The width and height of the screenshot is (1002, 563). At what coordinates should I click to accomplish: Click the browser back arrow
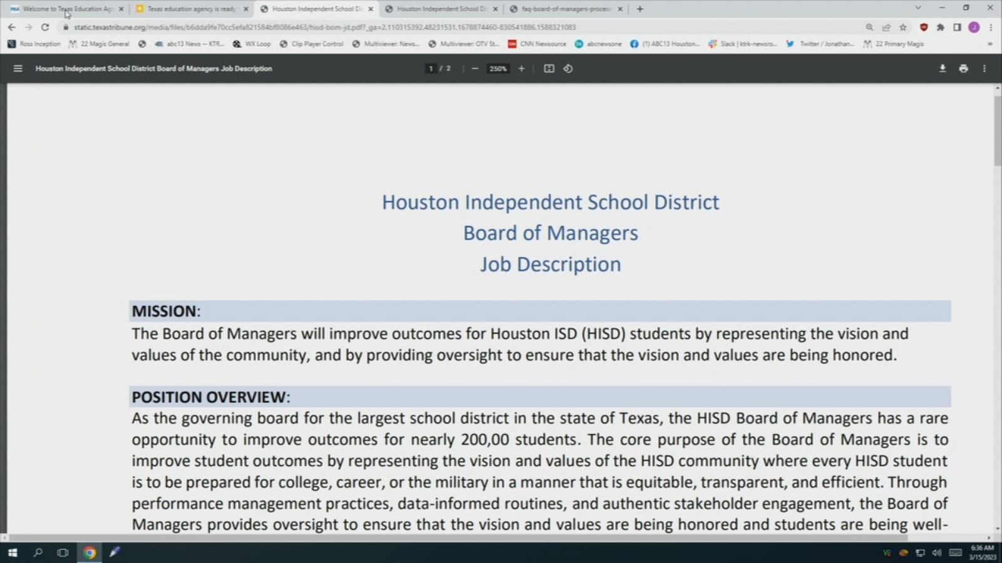pos(12,27)
